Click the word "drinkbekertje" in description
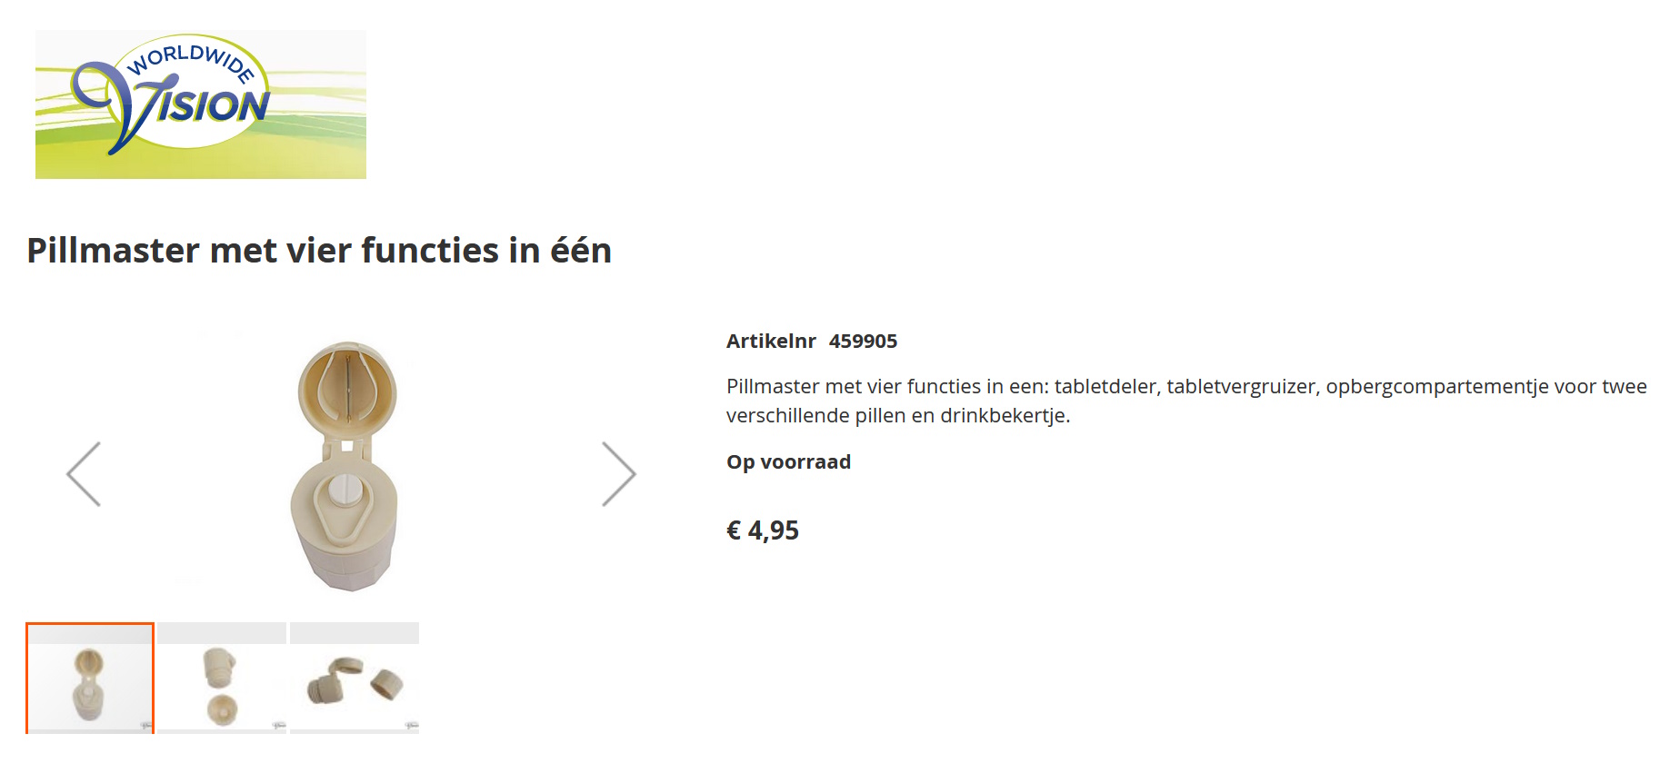 [x=1004, y=416]
